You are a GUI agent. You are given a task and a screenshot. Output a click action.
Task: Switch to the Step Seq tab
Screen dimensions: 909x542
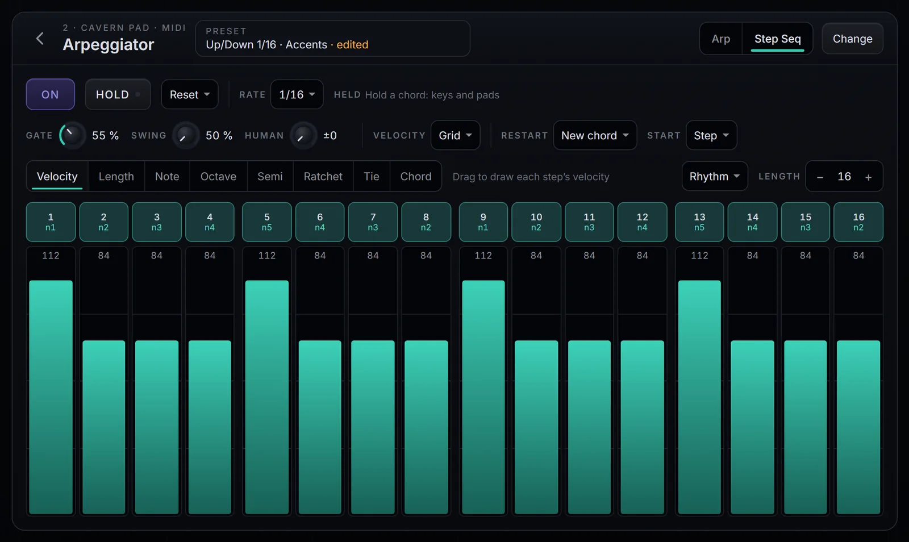coord(777,39)
